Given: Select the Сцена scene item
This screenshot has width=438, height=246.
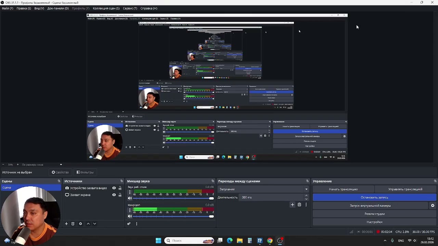Looking at the screenshot, I should point(31,188).
